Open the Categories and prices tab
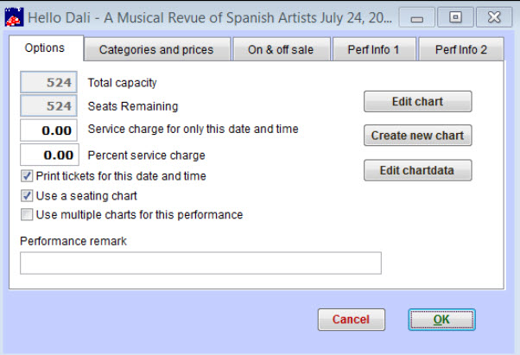The width and height of the screenshot is (520, 355). point(156,50)
